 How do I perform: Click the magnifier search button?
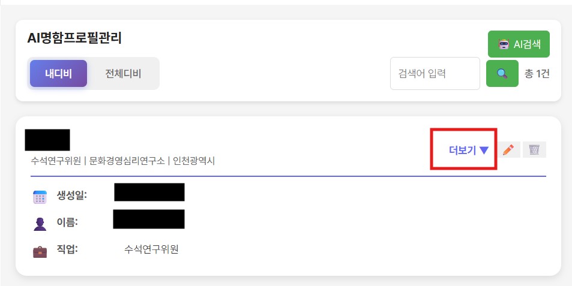tap(502, 74)
